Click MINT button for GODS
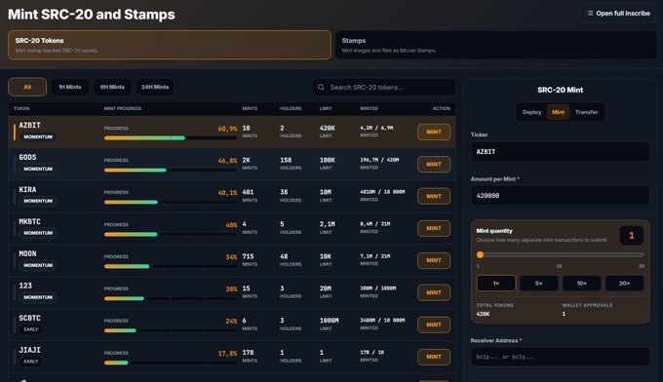Image resolution: width=663 pixels, height=382 pixels. [x=434, y=164]
